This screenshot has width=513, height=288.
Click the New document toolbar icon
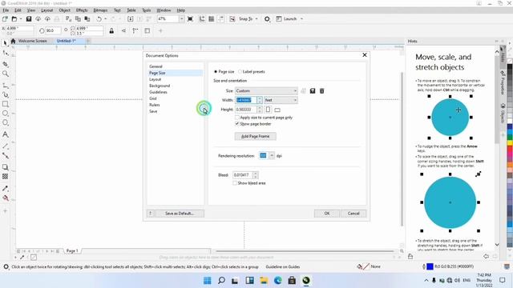pos(5,19)
